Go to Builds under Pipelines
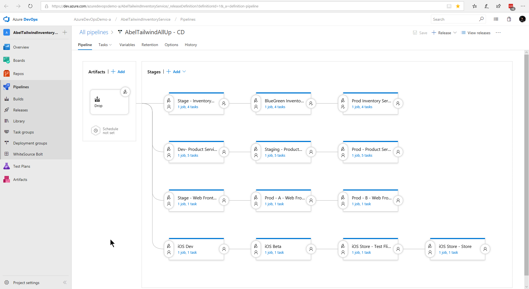Screen dimensions: 529x289 coord(18,99)
